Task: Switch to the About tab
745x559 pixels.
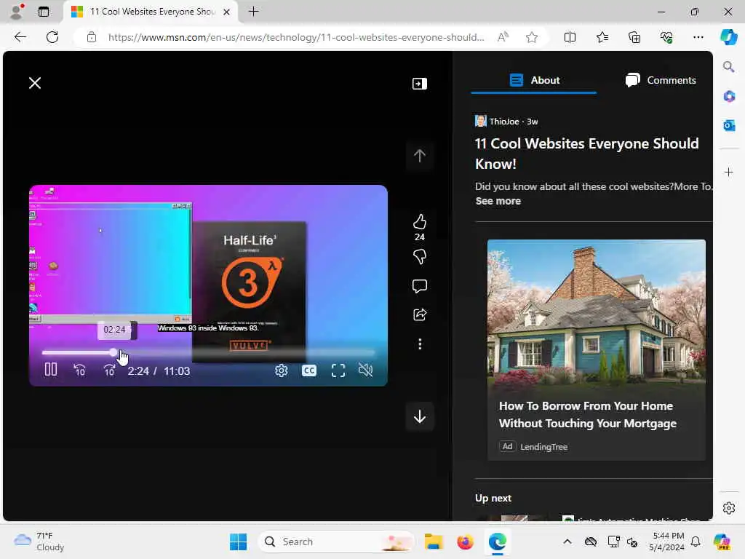Action: pos(534,80)
